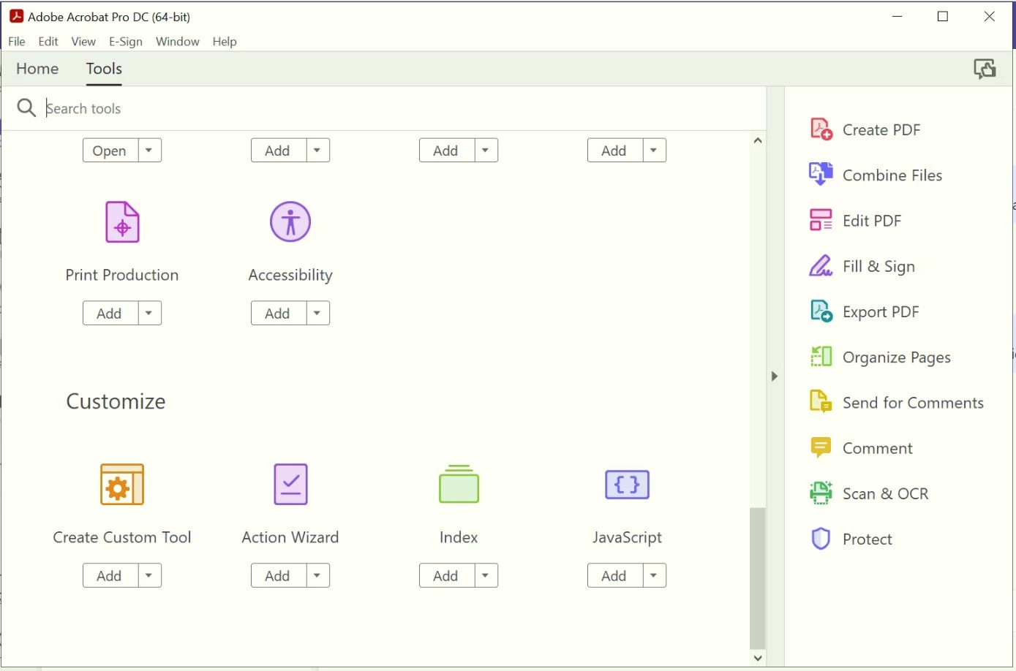
Task: Click the search magnifier icon
Action: pyautogui.click(x=26, y=108)
